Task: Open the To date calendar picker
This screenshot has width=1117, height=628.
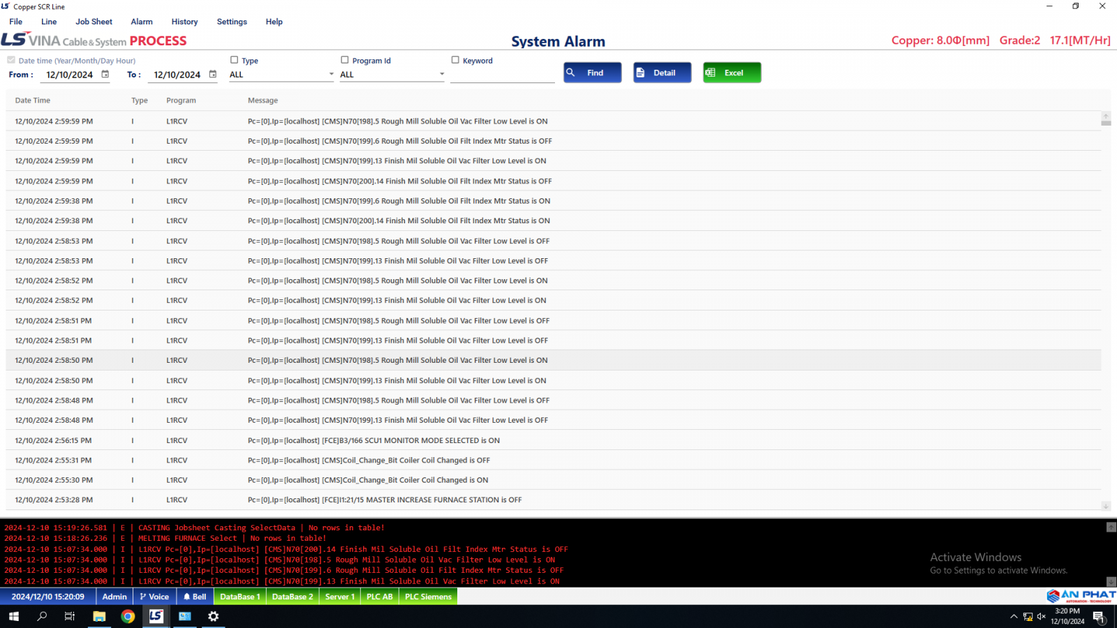Action: click(213, 75)
